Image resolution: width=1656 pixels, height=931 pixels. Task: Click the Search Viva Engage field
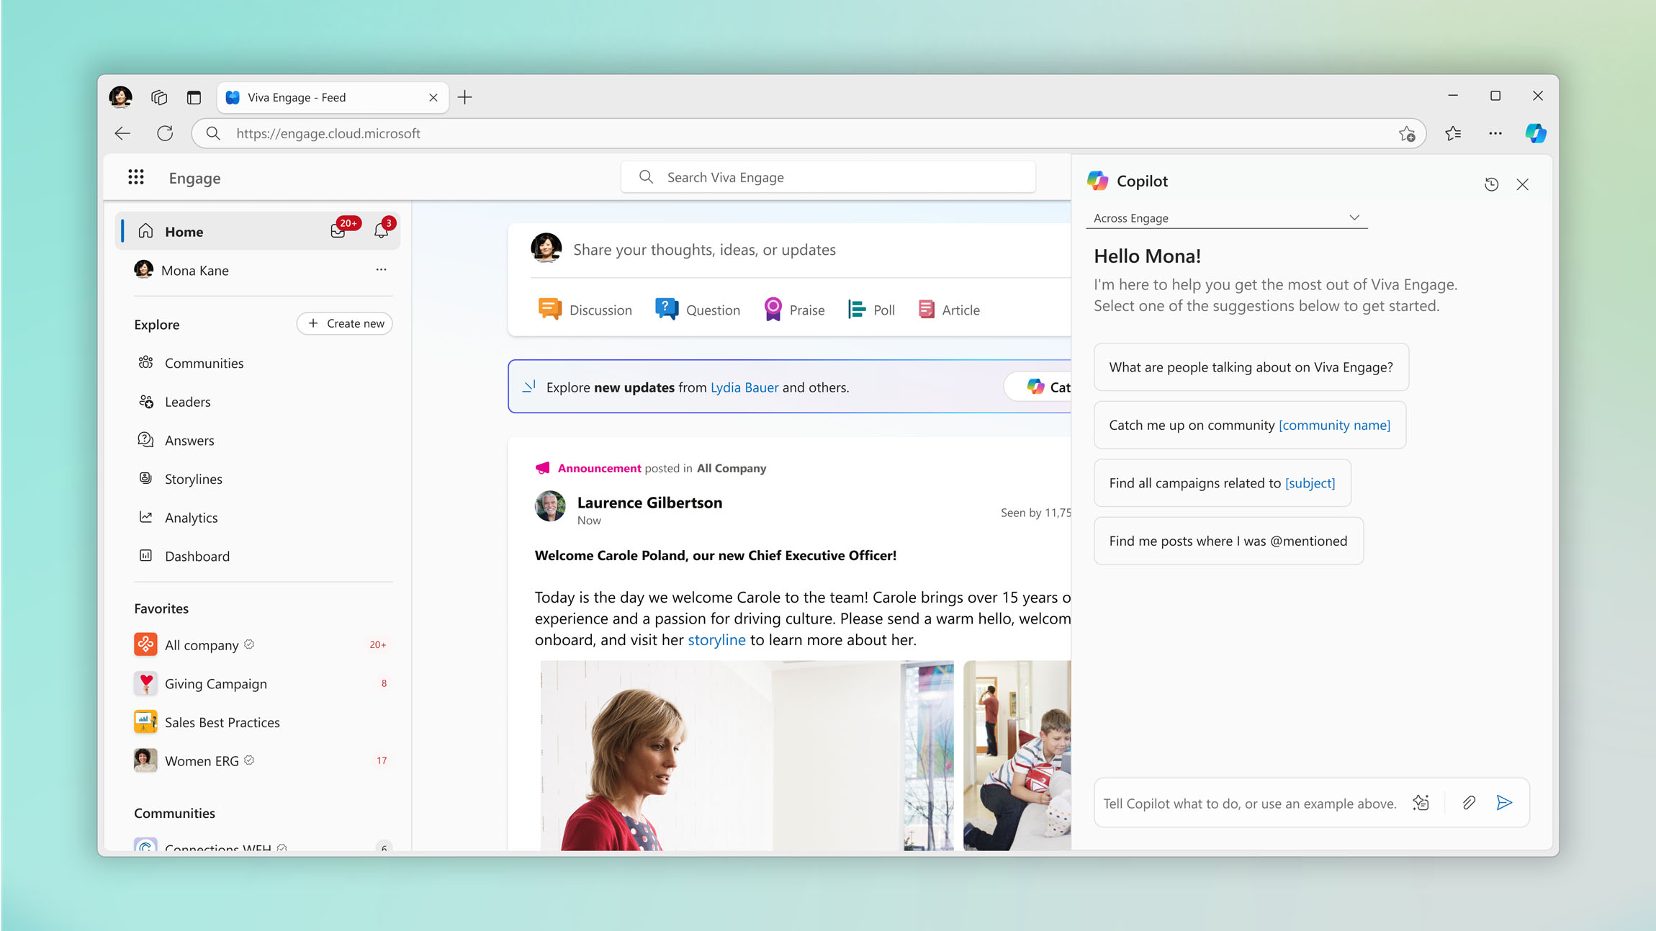[x=828, y=177]
